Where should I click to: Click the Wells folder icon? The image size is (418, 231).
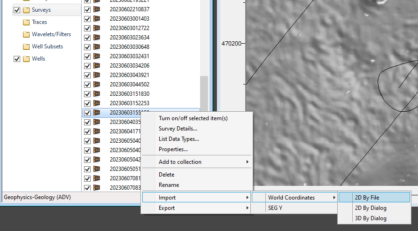coord(26,59)
